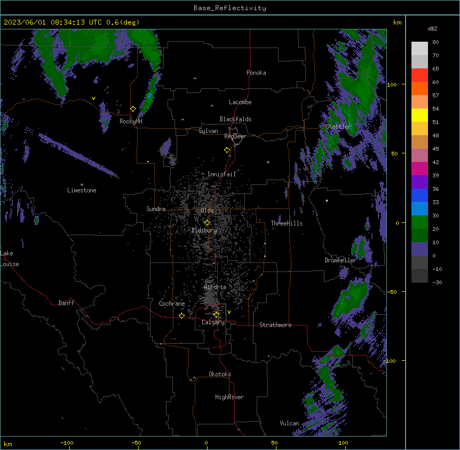Click the Airdrie city label
This screenshot has width=460, height=450.
[216, 287]
